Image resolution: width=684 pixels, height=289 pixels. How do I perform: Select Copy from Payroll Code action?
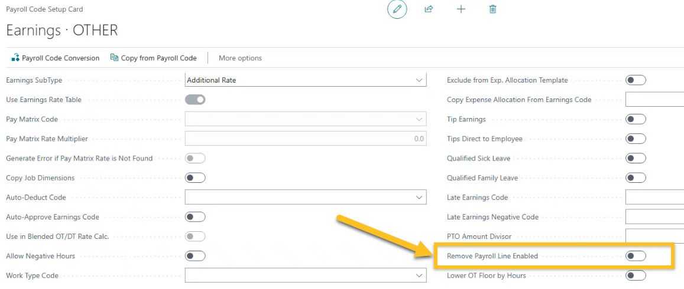pyautogui.click(x=158, y=58)
